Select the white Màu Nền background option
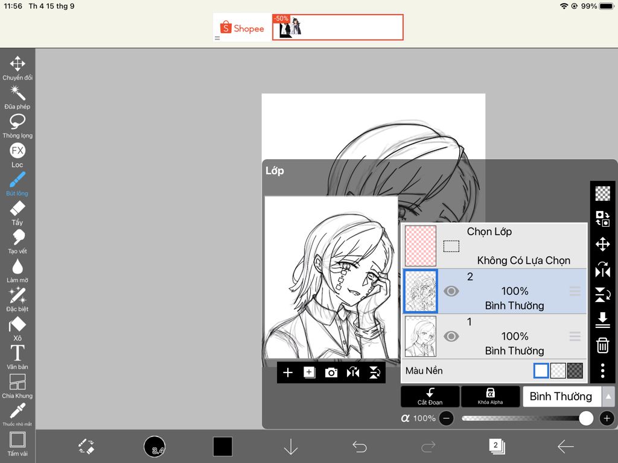The width and height of the screenshot is (618, 463). pos(541,371)
